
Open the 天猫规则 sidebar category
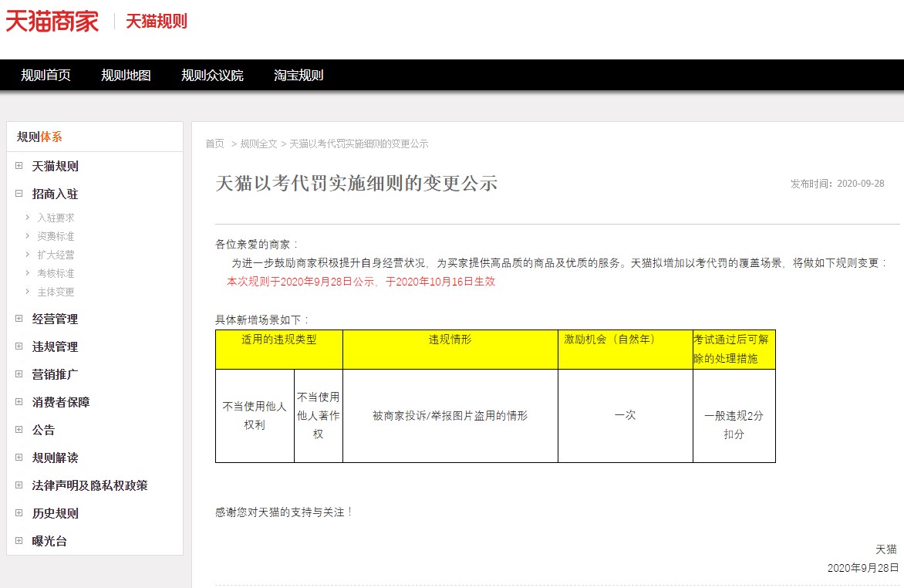pos(56,166)
